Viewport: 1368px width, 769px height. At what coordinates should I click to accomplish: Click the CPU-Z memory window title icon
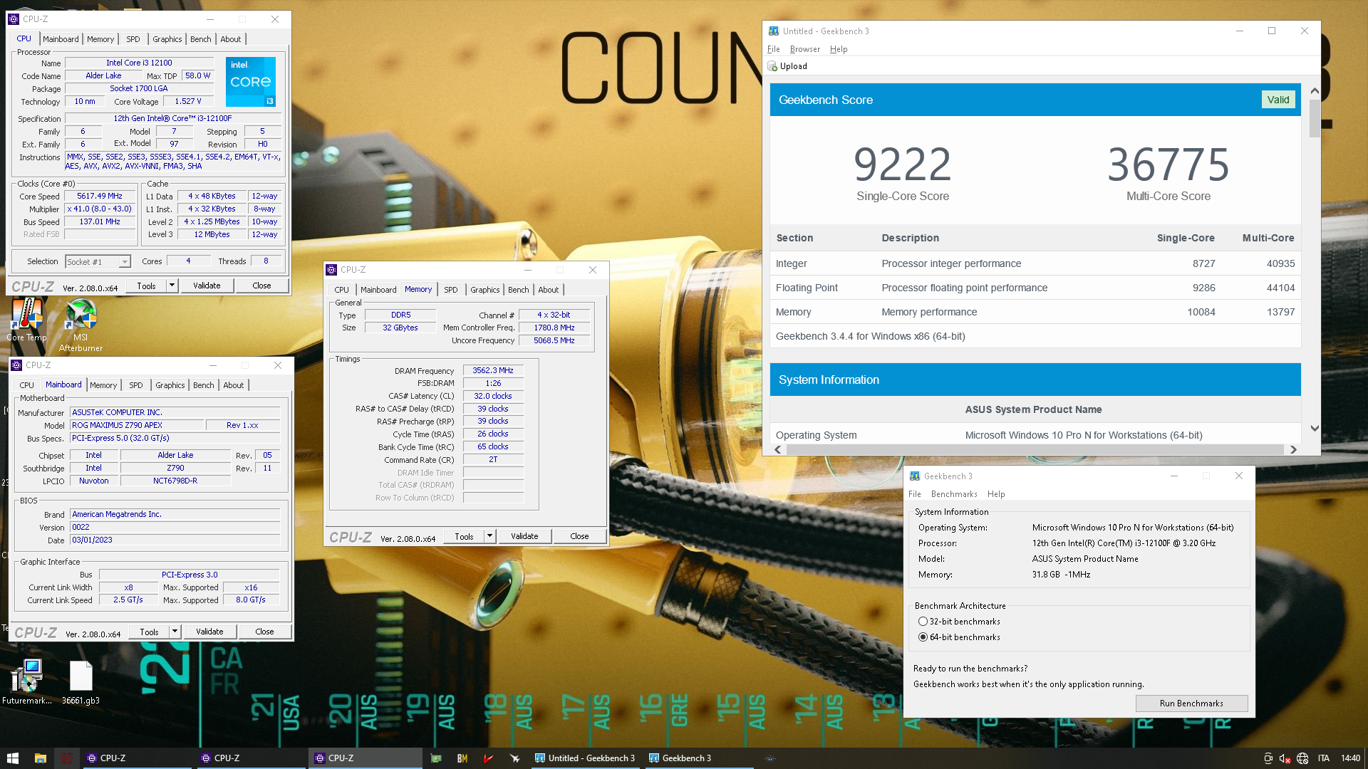pyautogui.click(x=331, y=270)
